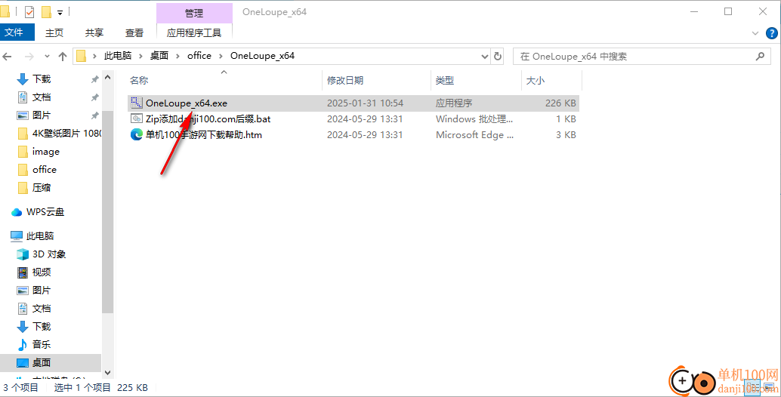Open the 压缩 folder in sidebar

point(42,187)
